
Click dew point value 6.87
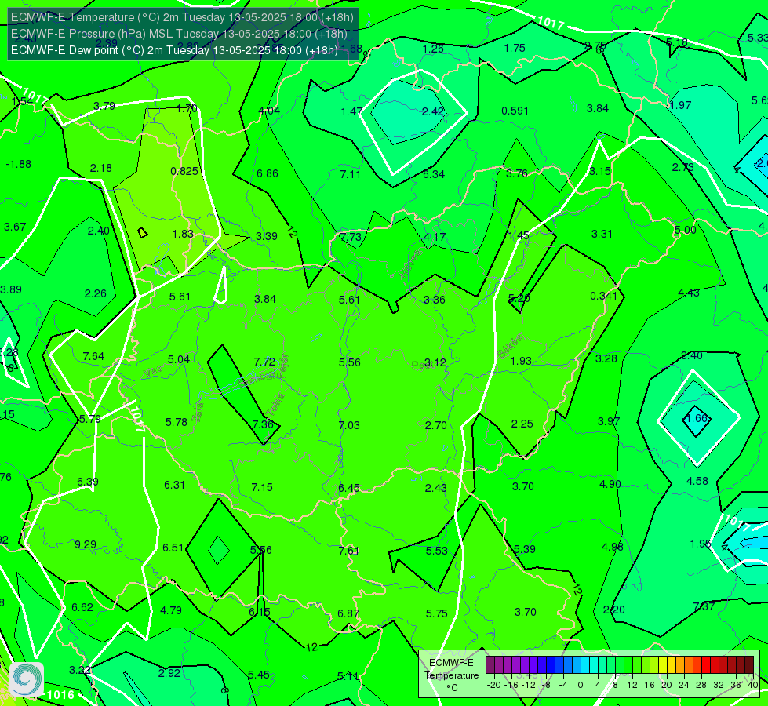(x=348, y=613)
